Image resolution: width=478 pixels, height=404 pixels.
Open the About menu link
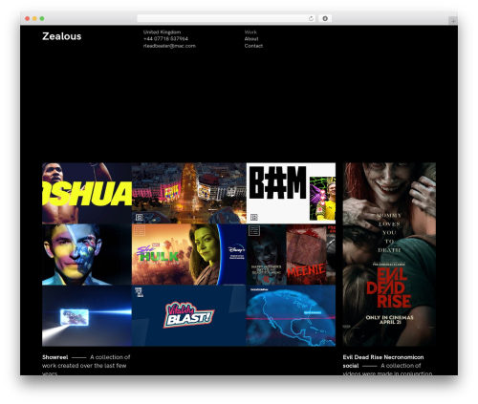tap(251, 39)
